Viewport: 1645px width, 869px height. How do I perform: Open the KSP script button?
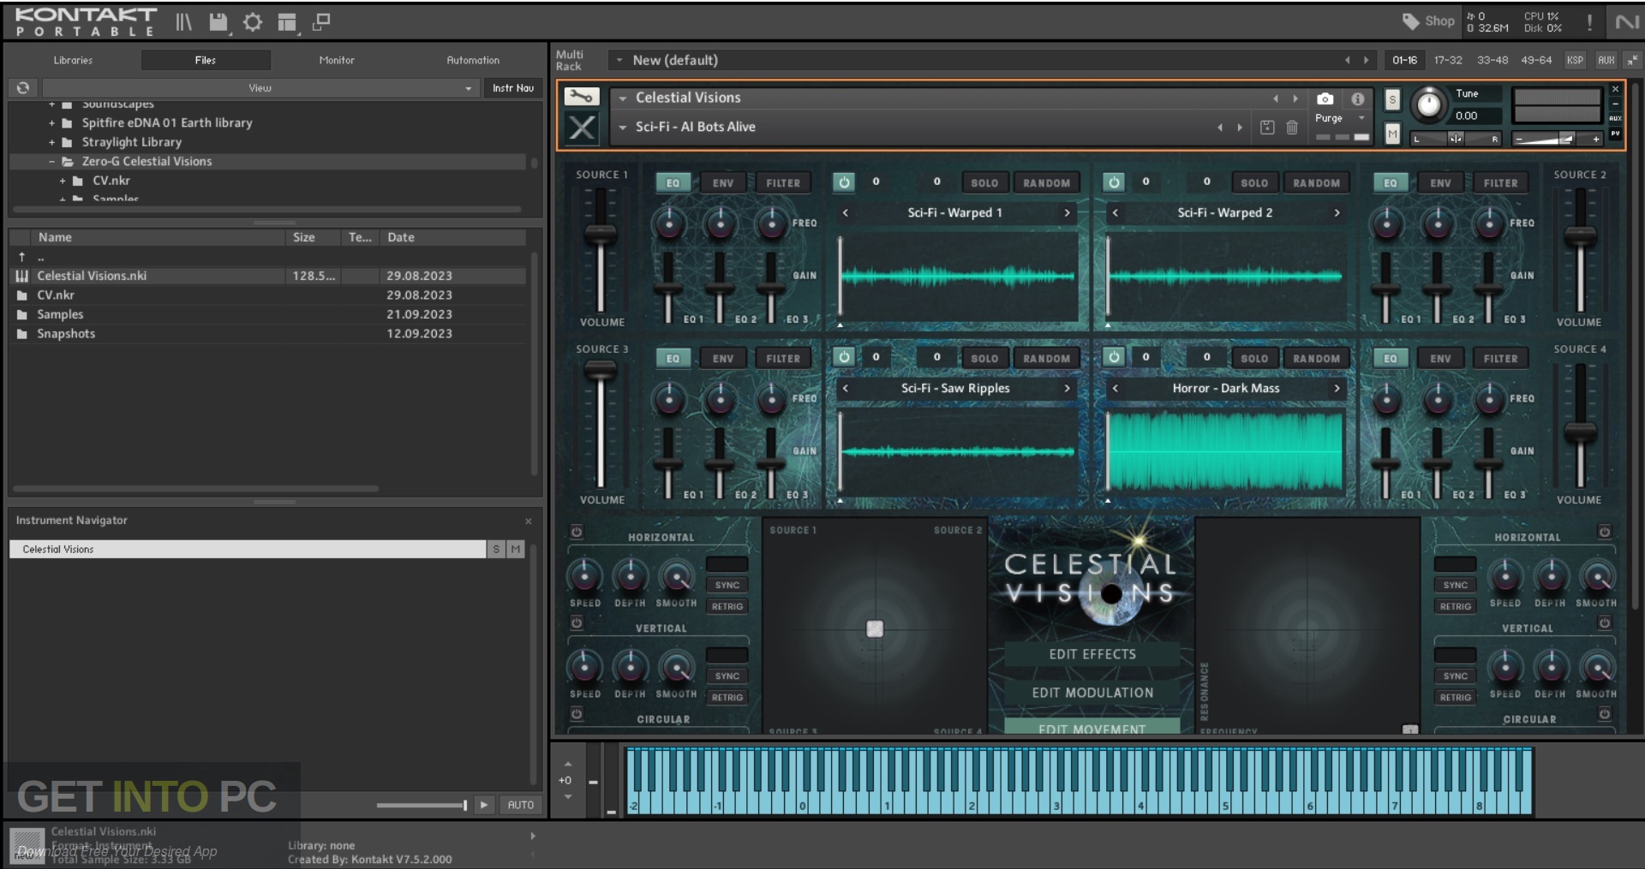1575,60
